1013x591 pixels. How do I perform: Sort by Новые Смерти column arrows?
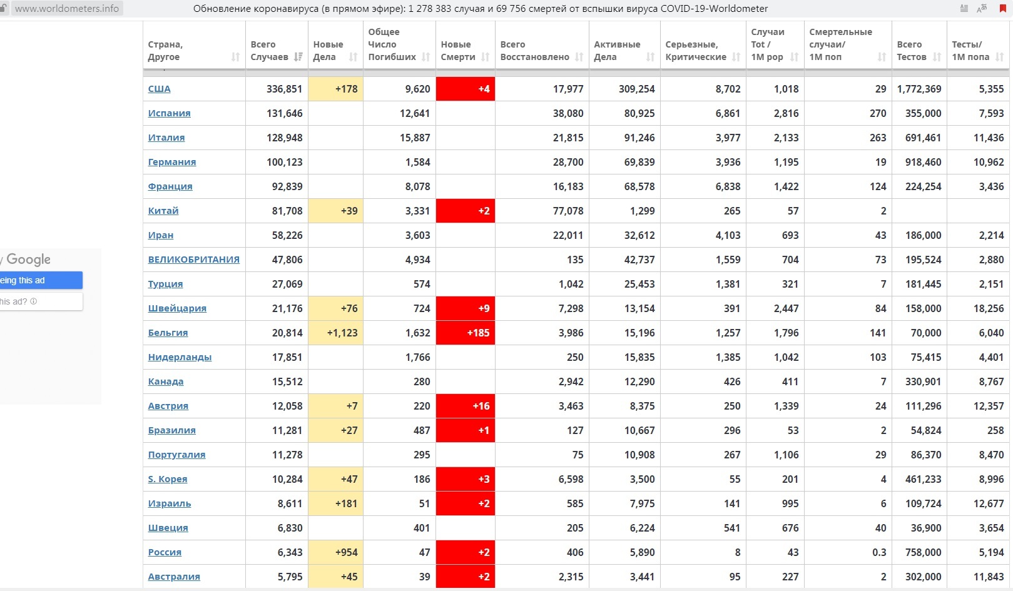click(485, 57)
